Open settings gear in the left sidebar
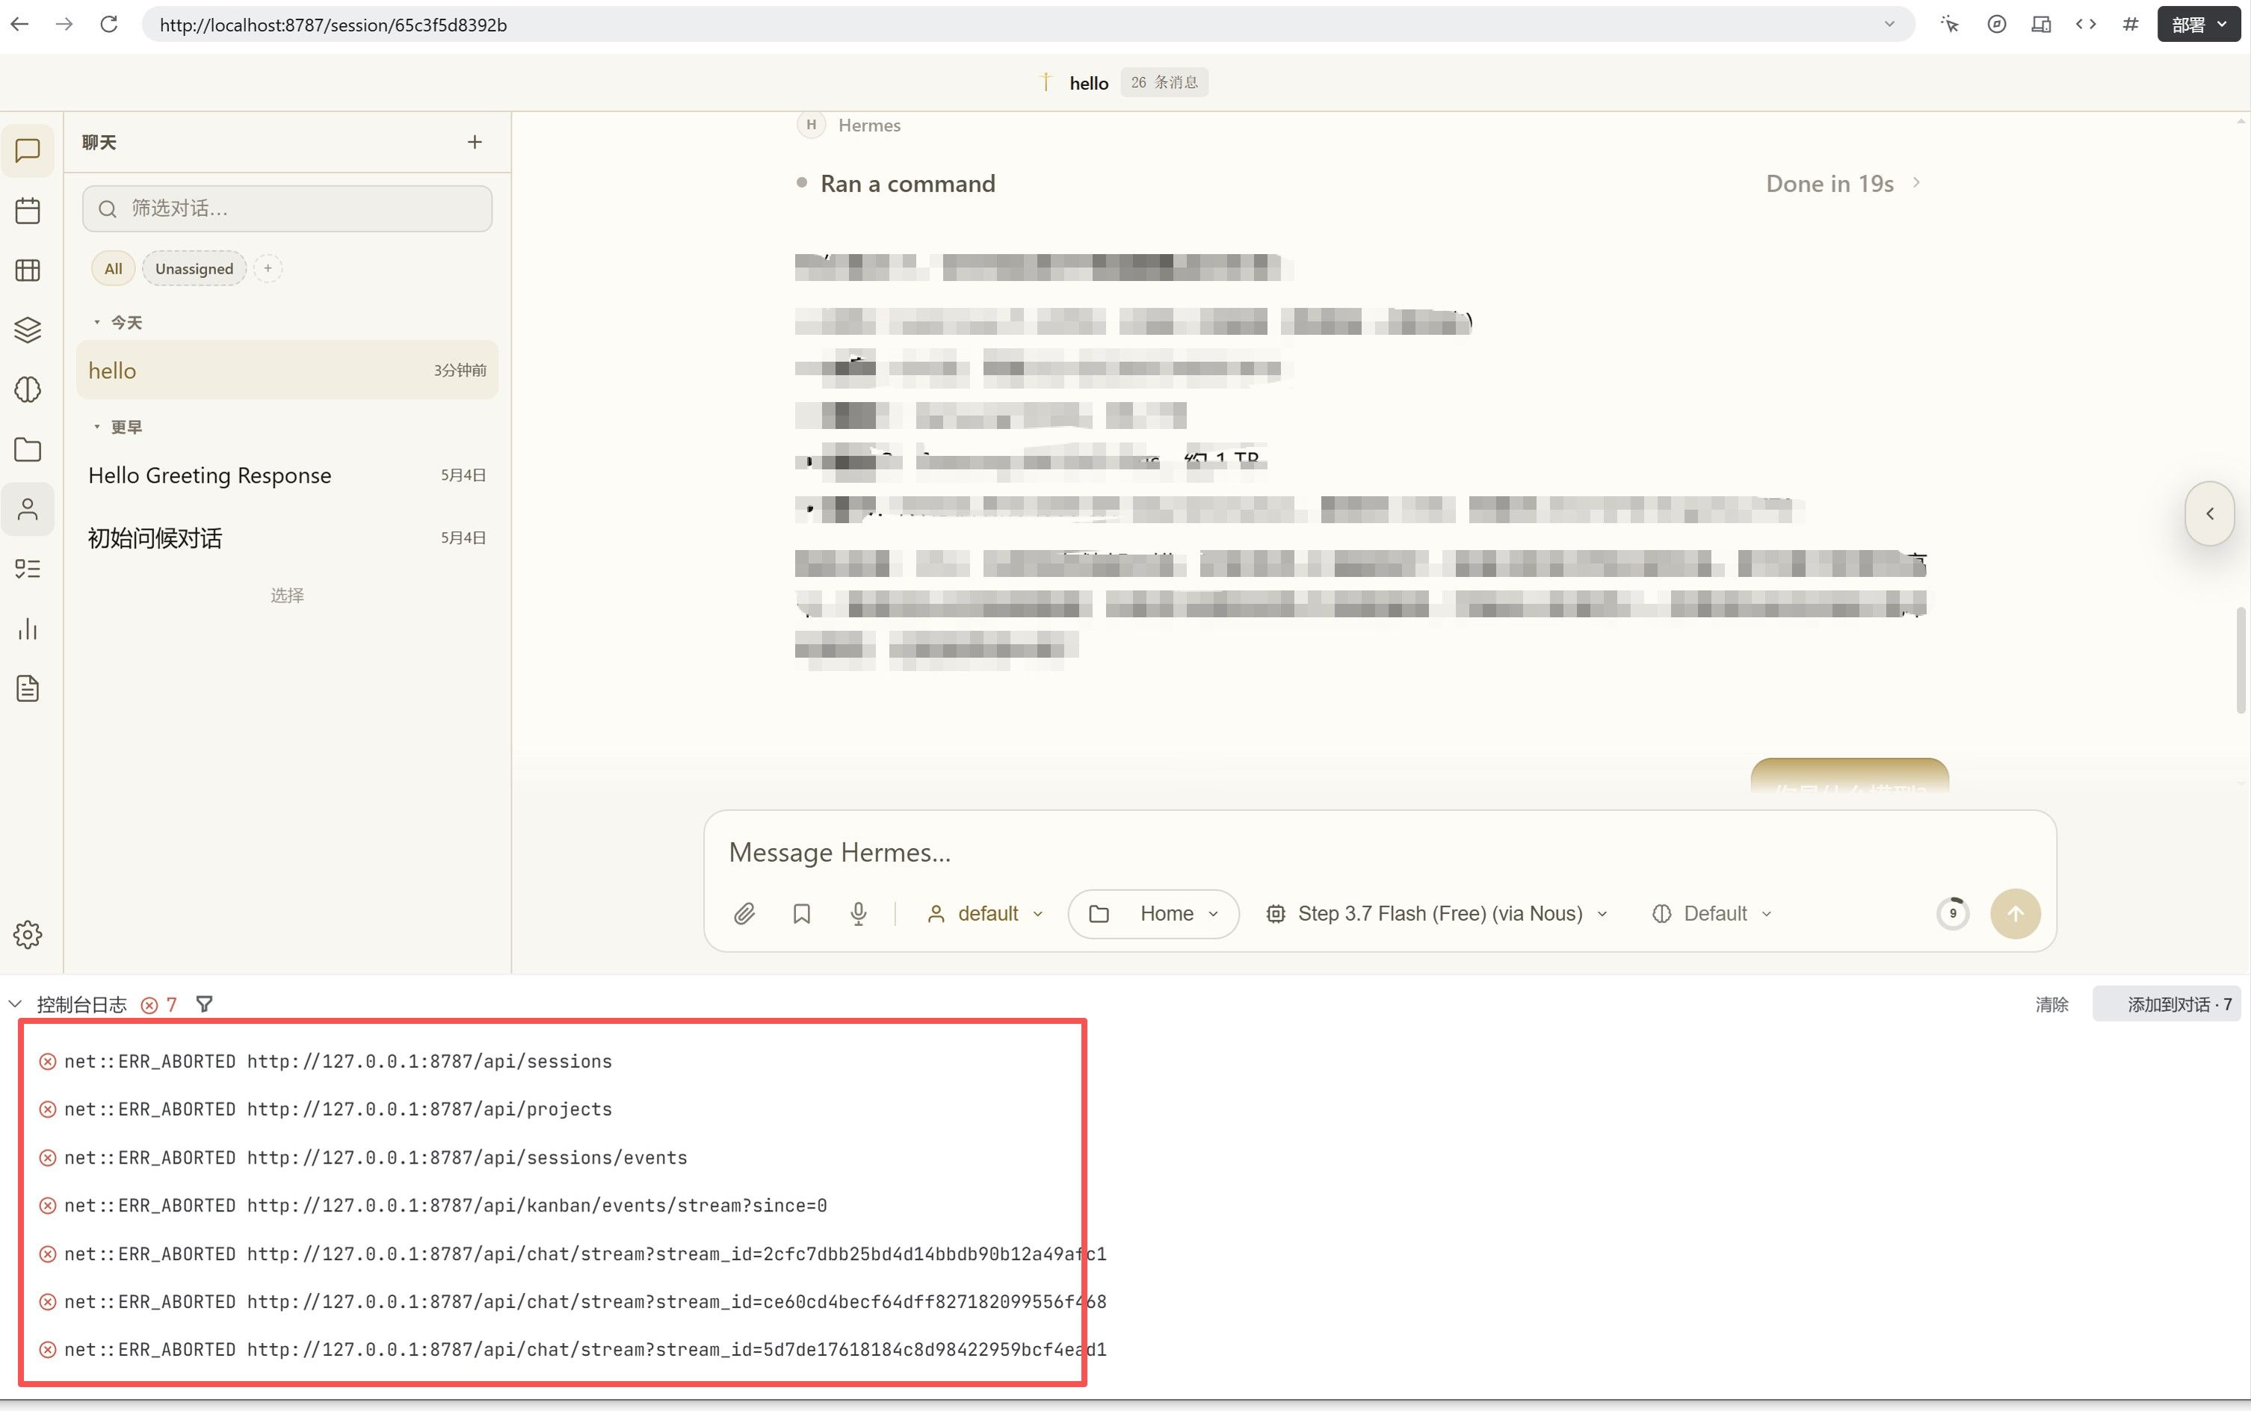This screenshot has width=2251, height=1411. (28, 934)
